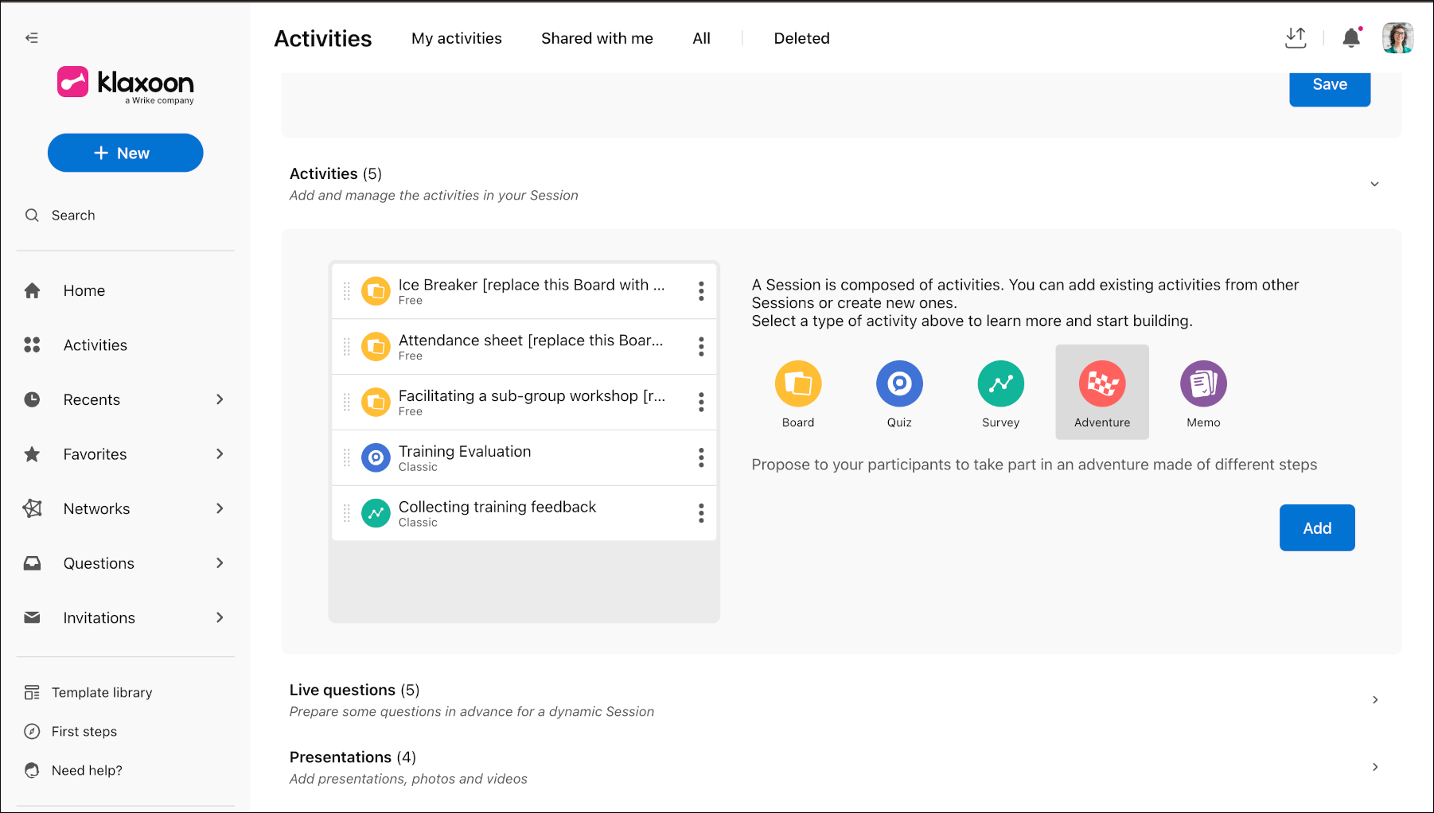Save the session with Save button
1434x813 pixels.
[1330, 85]
